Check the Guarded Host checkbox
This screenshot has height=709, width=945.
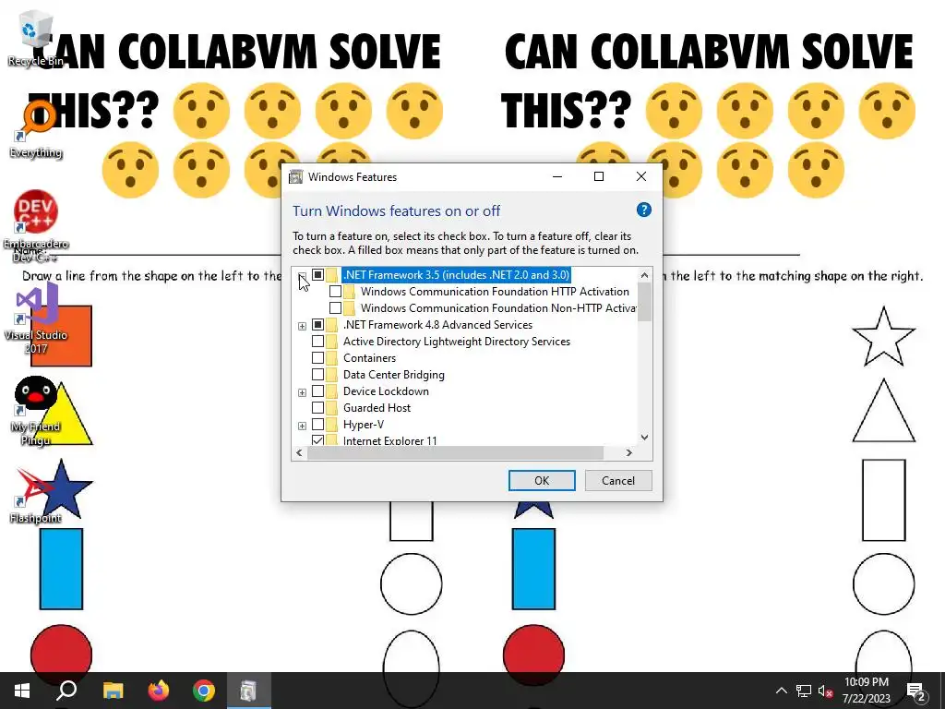[317, 407]
